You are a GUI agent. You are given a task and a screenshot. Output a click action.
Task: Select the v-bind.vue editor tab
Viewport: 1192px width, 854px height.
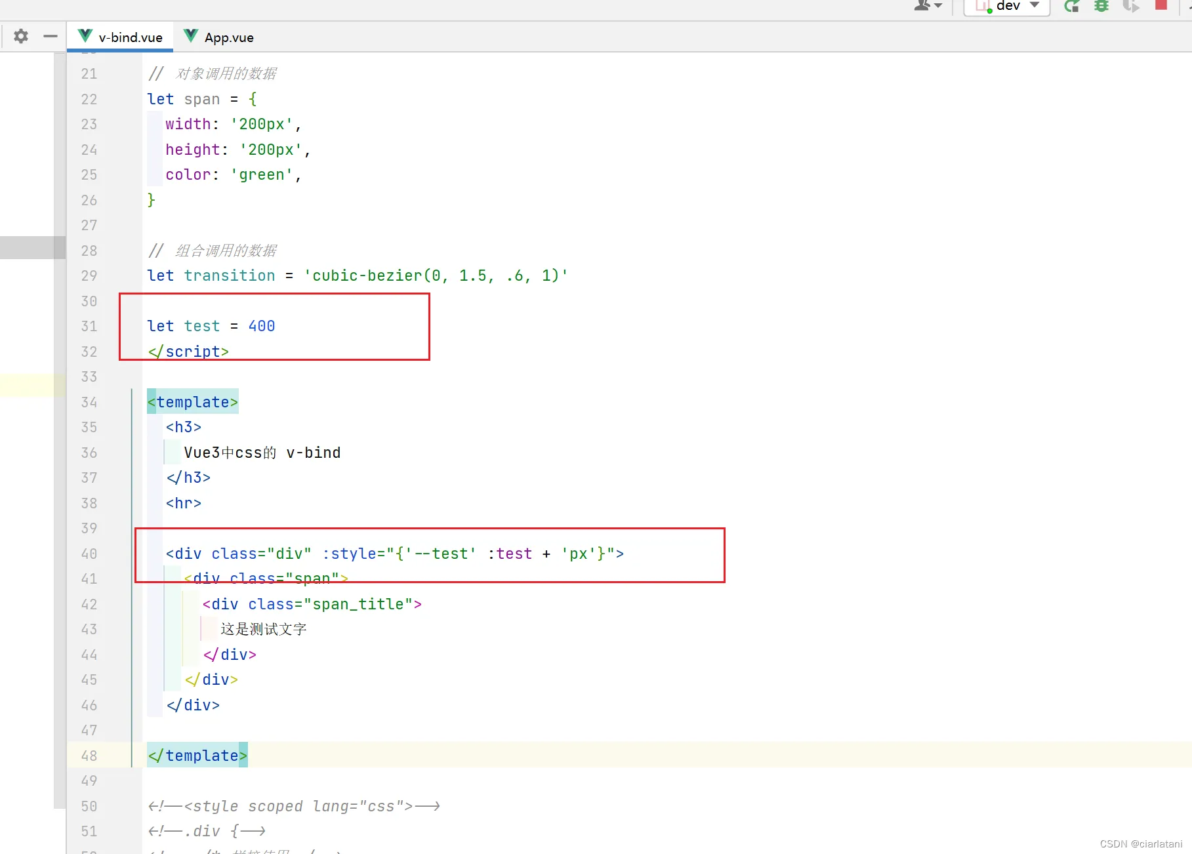tap(130, 37)
